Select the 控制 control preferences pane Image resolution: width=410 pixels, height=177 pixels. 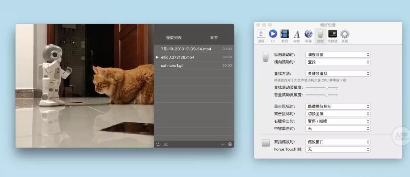[x=320, y=36]
